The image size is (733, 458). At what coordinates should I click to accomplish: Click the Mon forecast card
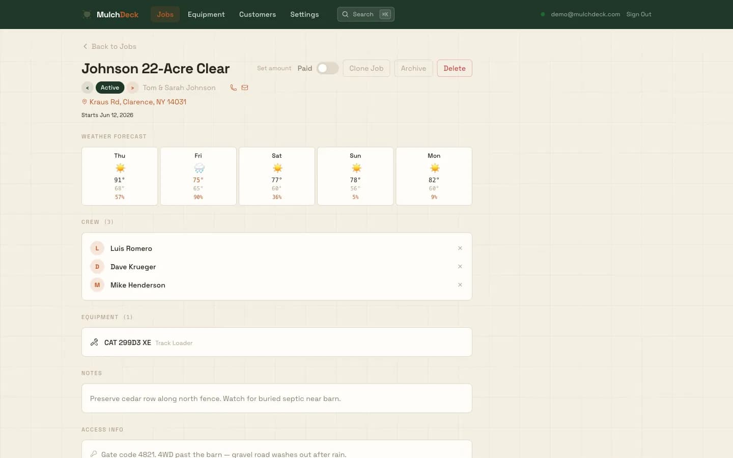434,176
